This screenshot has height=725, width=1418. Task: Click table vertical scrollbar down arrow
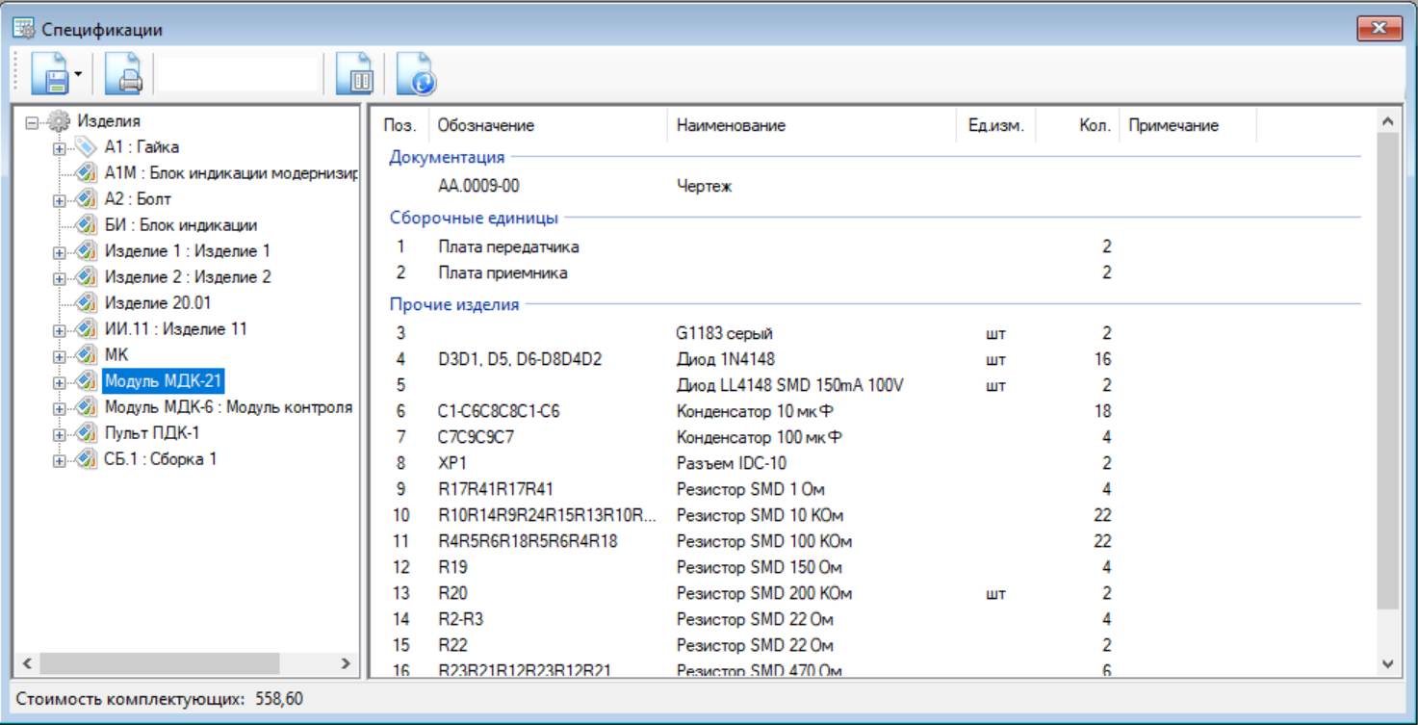click(1387, 663)
